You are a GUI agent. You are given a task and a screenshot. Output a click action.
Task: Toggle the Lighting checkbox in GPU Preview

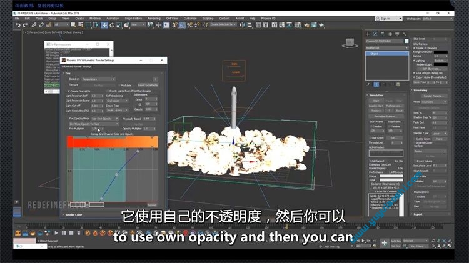pyautogui.click(x=415, y=61)
